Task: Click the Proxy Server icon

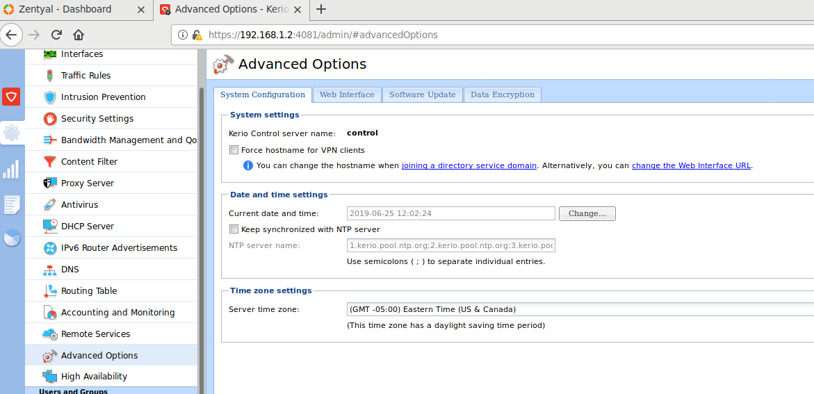Action: (x=50, y=183)
